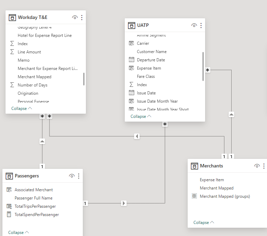Click sigma icon beside UATP Index
The image size is (267, 236).
[x=131, y=84]
